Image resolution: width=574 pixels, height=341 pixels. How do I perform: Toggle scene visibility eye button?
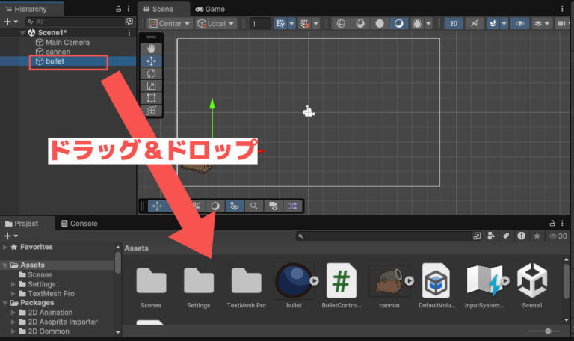tap(519, 24)
